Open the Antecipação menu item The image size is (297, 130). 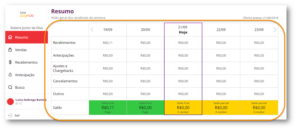click(27, 75)
